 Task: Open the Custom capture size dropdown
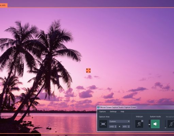coord(120,121)
